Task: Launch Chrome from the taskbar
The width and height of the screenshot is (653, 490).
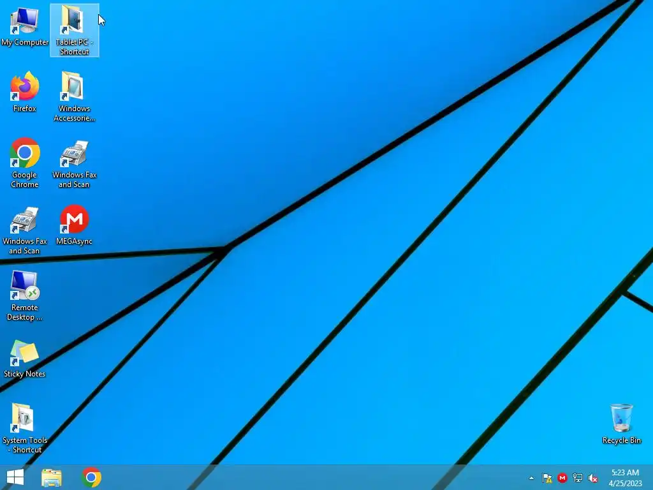Action: pos(91,477)
